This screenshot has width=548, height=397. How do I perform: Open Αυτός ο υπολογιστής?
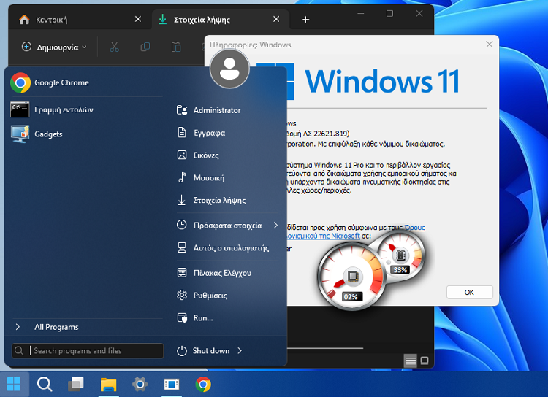point(227,248)
